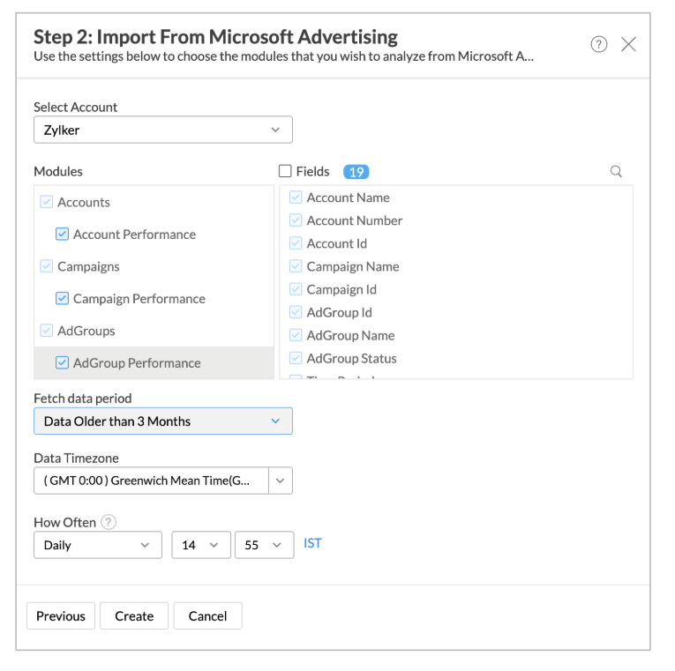
Task: Toggle the AdGroup Name field checkbox
Action: (x=296, y=335)
